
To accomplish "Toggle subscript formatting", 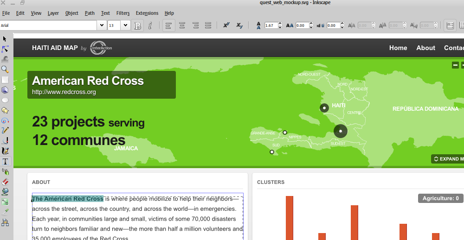I will pyautogui.click(x=239, y=25).
